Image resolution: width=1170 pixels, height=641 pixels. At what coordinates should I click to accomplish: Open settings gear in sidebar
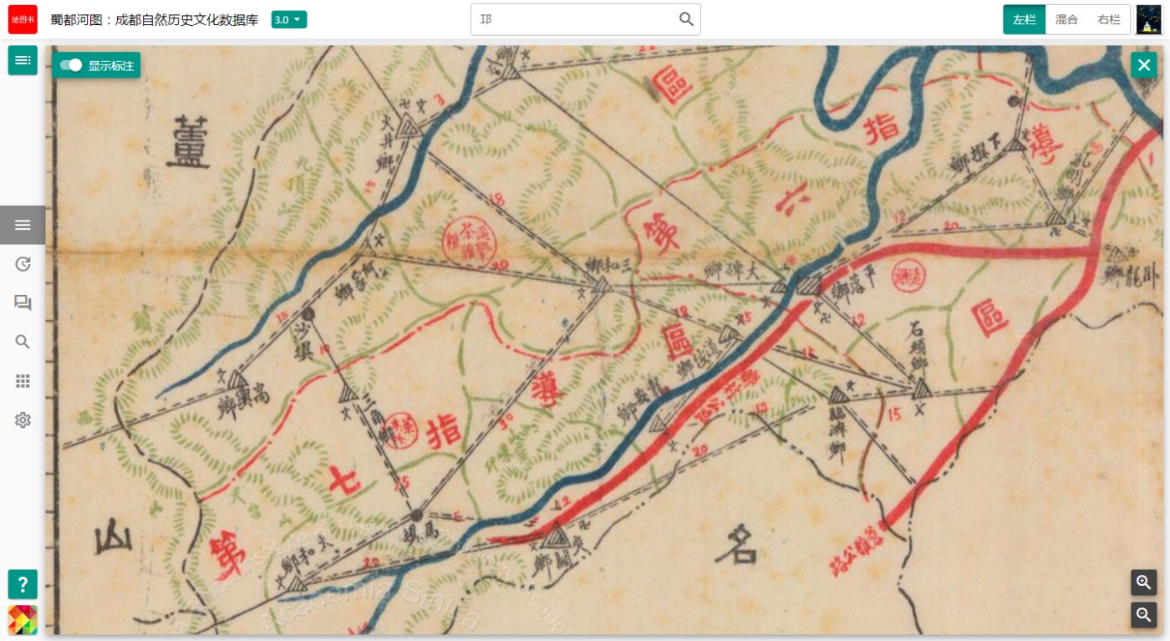coord(23,420)
